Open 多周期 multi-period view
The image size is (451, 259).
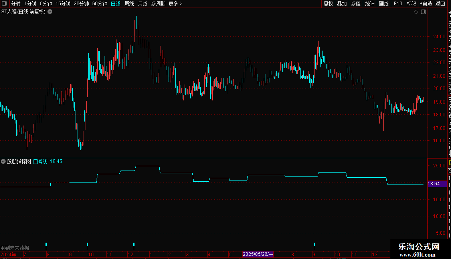158,4
